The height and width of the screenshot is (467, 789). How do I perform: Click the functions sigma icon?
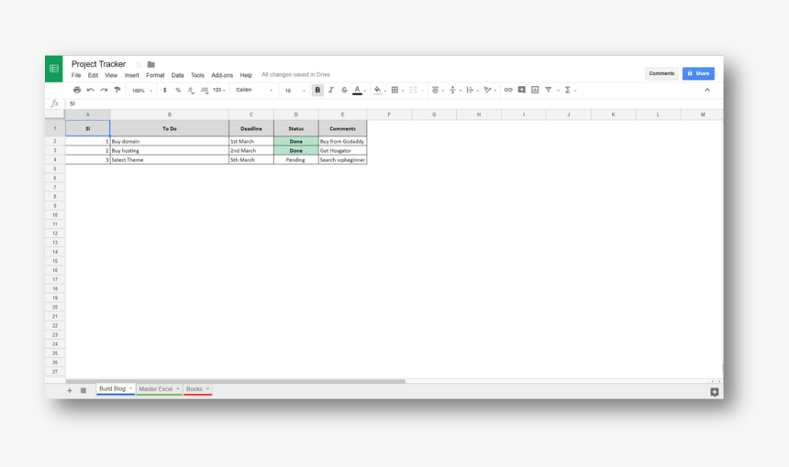click(568, 90)
